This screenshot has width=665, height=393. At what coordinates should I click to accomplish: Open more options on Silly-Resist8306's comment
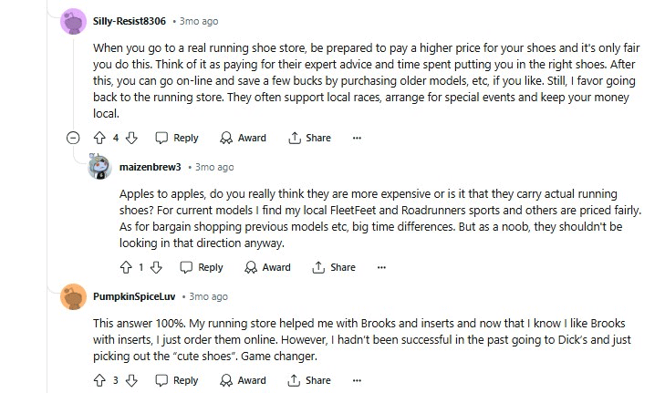[357, 138]
